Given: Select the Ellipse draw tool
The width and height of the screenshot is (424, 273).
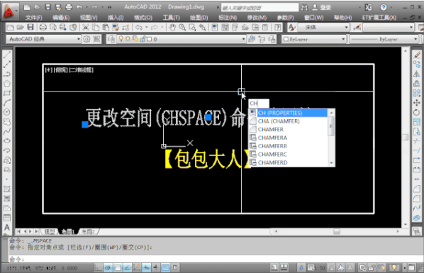Looking at the screenshot, I should (7, 140).
